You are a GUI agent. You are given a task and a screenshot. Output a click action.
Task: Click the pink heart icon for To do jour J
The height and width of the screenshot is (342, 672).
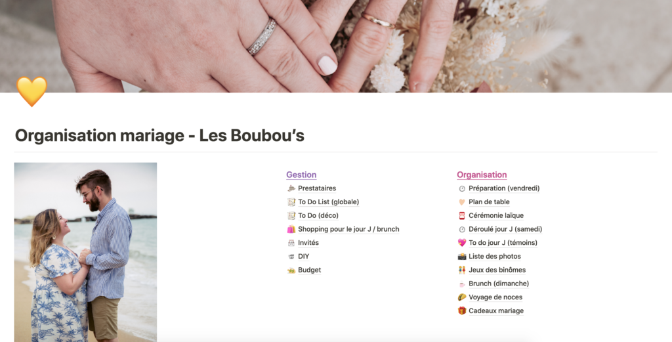coord(461,243)
